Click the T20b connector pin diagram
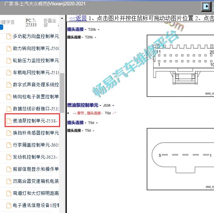 181,66
